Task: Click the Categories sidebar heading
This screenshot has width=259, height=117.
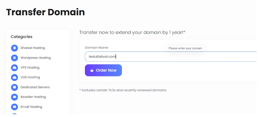Action: 22,37
